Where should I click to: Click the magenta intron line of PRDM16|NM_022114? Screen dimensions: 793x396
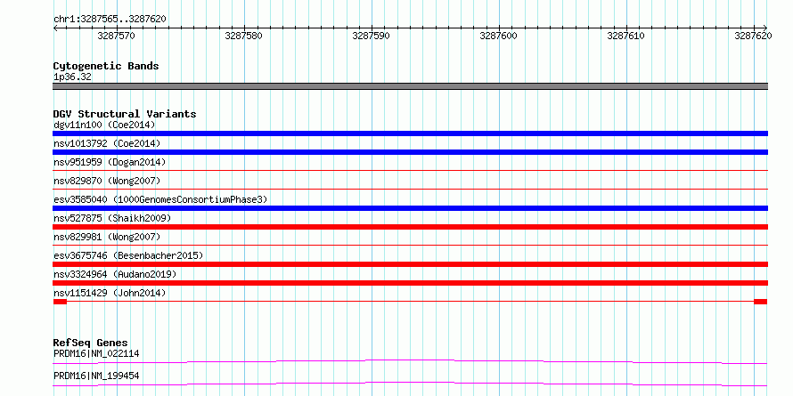(410, 361)
